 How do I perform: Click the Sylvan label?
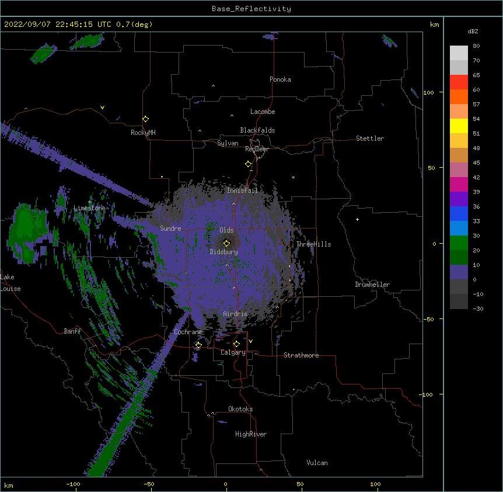[228, 143]
